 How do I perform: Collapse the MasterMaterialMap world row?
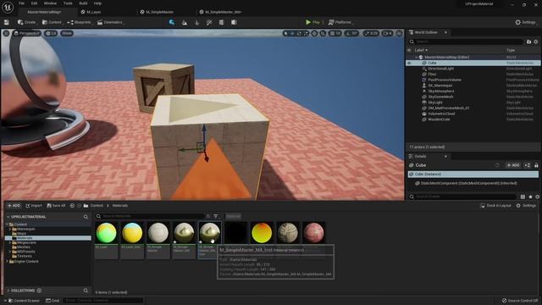tap(416, 58)
